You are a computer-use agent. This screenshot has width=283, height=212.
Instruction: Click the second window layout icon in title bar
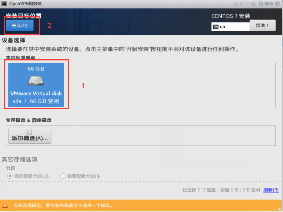242,4
